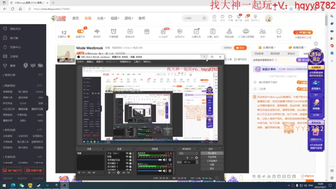The width and height of the screenshot is (336, 189).
Task: Open the OBS 帮助 menu
Action: pyautogui.click(x=147, y=62)
